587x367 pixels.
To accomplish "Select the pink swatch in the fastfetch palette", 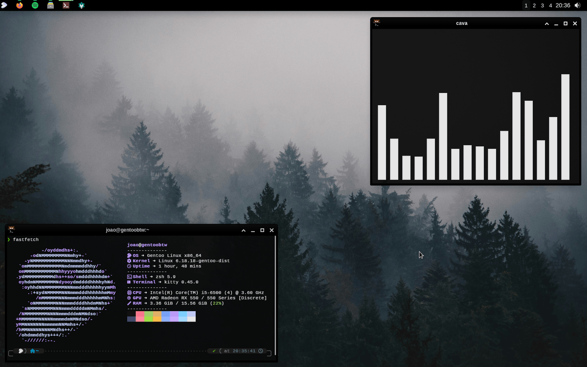I will click(x=139, y=316).
